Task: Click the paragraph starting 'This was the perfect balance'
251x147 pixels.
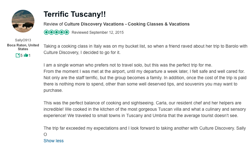Action: 142,109
